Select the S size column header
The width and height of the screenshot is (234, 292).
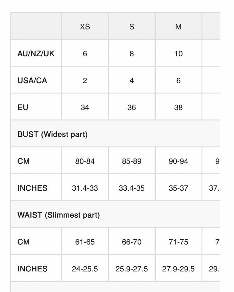pos(132,26)
